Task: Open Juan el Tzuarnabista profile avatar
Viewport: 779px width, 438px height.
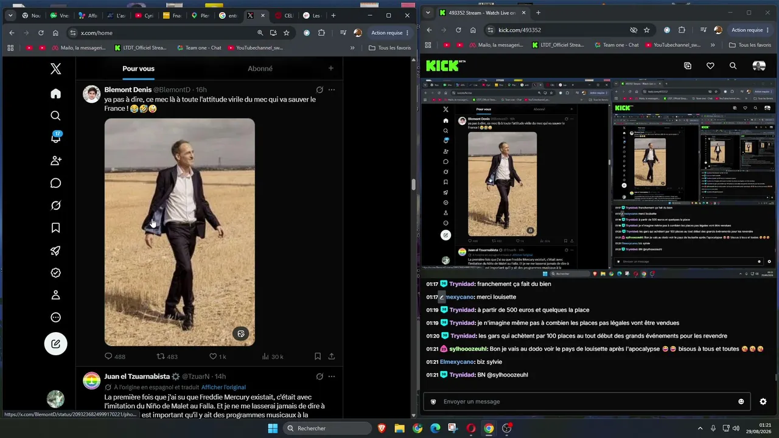Action: (91, 381)
